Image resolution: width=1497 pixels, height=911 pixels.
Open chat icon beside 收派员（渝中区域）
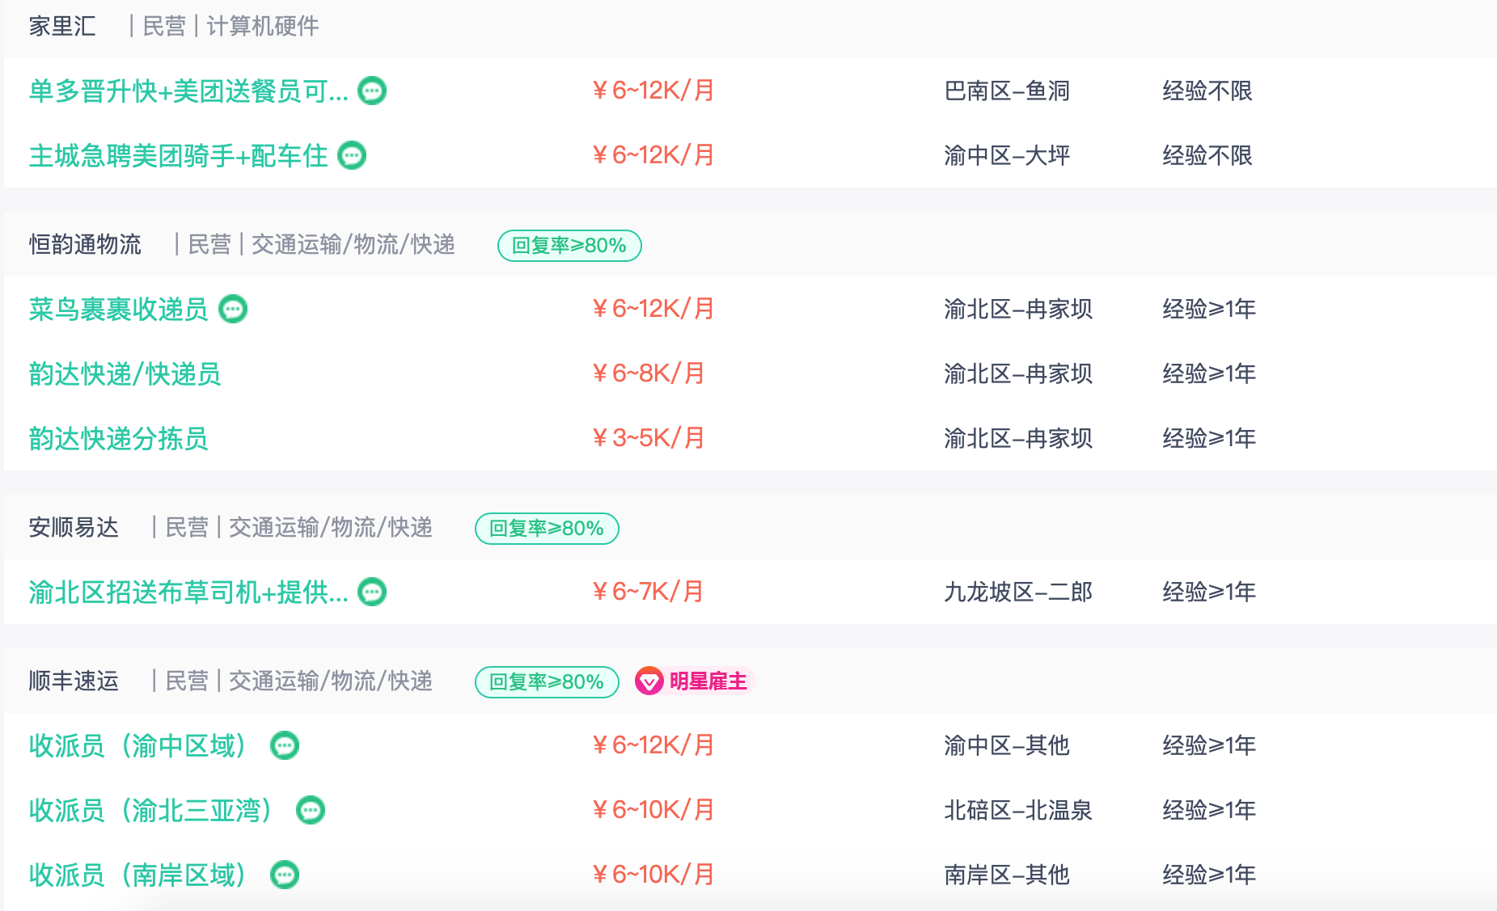click(285, 745)
